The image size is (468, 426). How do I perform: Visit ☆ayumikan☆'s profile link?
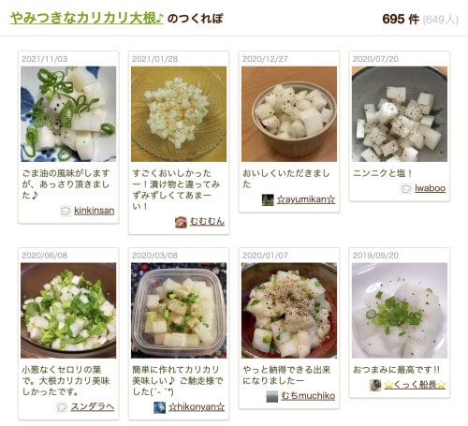tap(306, 199)
